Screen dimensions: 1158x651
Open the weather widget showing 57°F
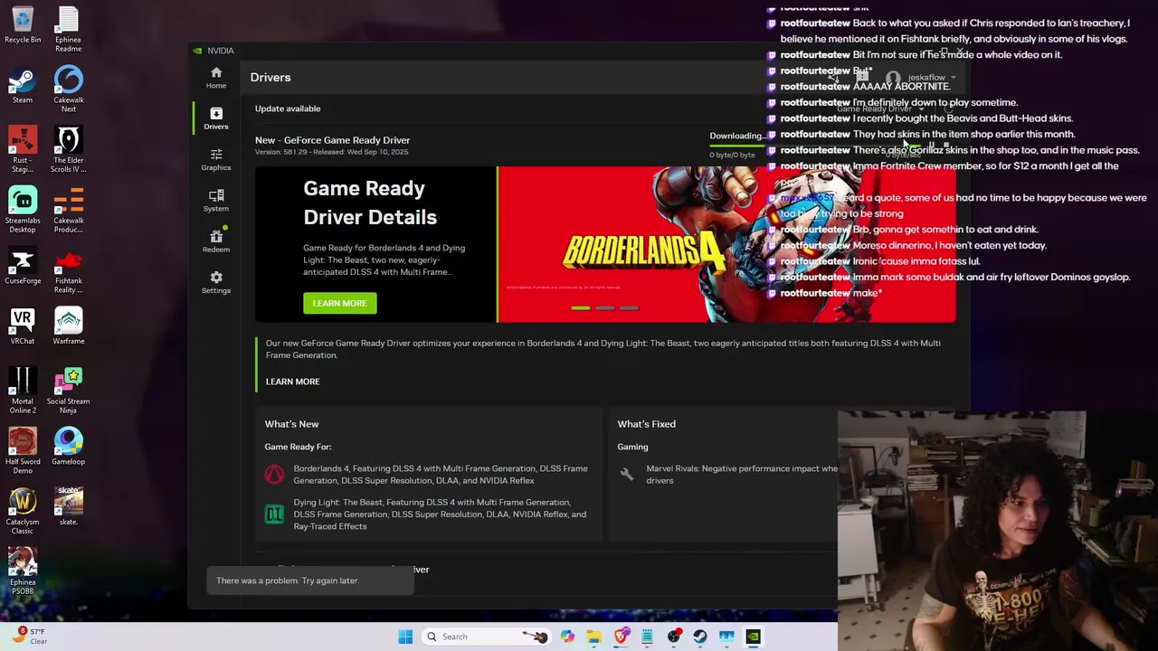pos(29,636)
